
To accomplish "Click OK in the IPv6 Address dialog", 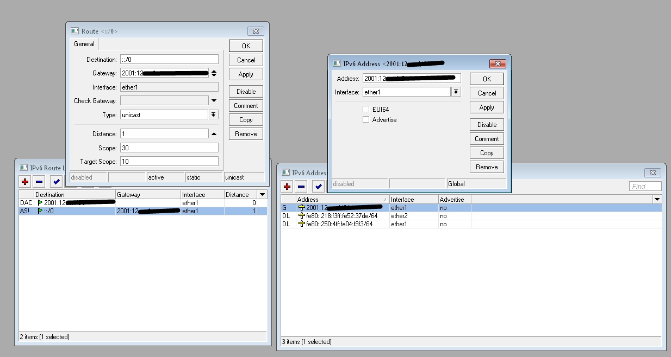I will tap(487, 79).
